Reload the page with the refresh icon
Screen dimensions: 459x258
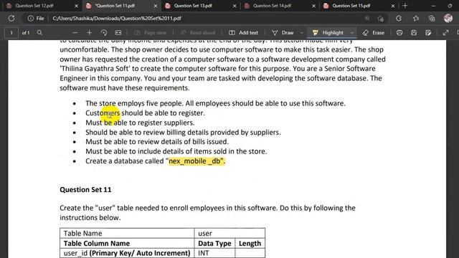pos(11,19)
